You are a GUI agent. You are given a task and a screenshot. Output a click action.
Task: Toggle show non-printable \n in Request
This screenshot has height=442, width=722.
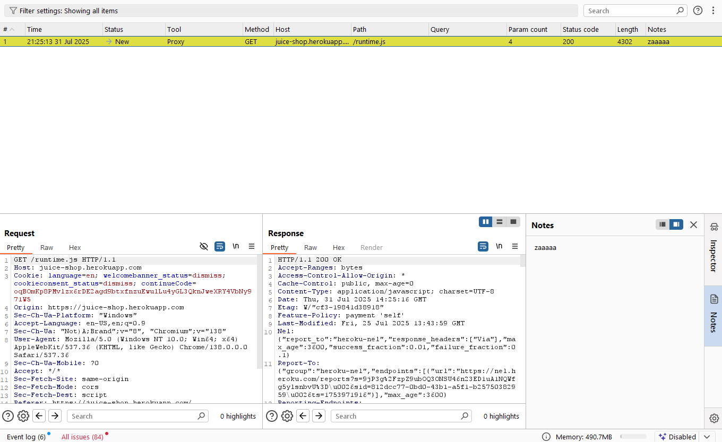tap(236, 246)
